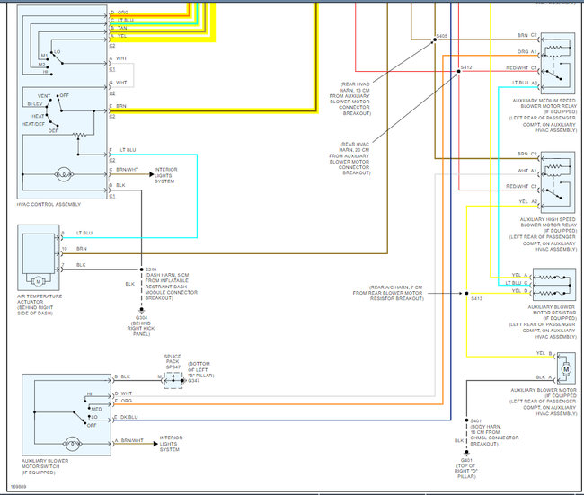Click the LT BLU C label on resistor

pyautogui.click(x=517, y=283)
